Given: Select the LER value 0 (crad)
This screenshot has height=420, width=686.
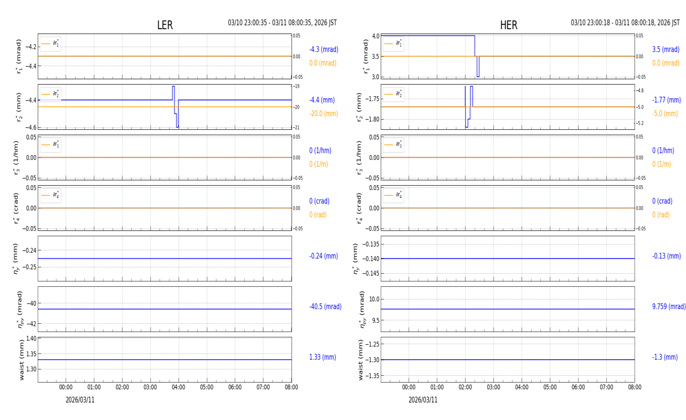Looking at the screenshot, I should pyautogui.click(x=319, y=201).
